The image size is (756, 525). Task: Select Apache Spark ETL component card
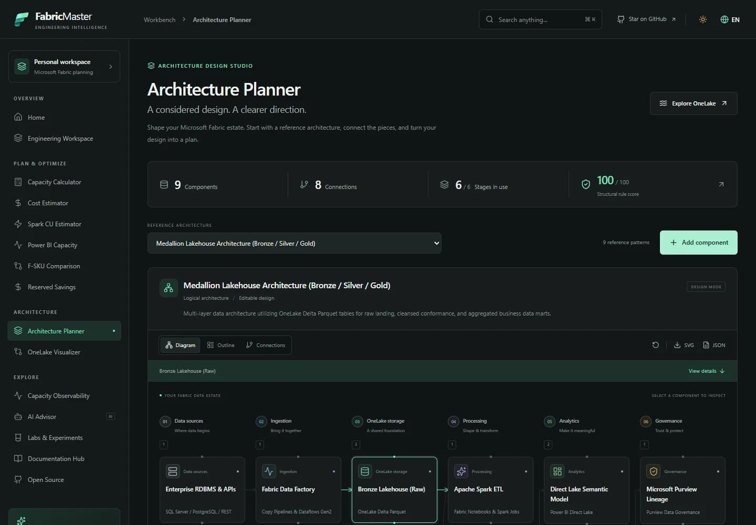(x=490, y=490)
